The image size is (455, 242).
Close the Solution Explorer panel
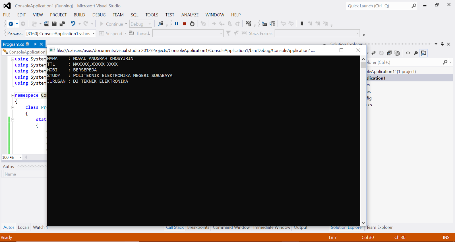[448, 44]
